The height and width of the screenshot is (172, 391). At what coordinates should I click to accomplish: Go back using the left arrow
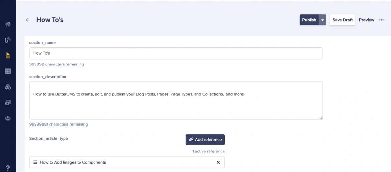pyautogui.click(x=27, y=20)
